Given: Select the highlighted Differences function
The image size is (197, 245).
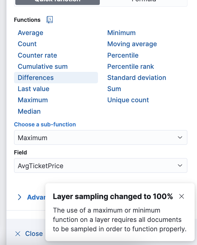Looking at the screenshot, I should pyautogui.click(x=56, y=78).
